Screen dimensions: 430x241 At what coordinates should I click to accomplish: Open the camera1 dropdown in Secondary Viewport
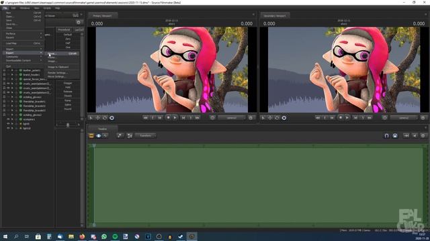pos(404,118)
